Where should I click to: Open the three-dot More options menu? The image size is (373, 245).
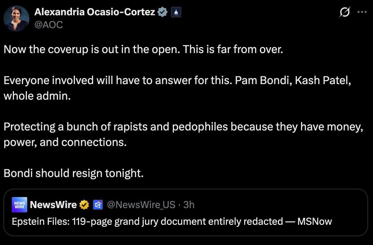point(362,12)
